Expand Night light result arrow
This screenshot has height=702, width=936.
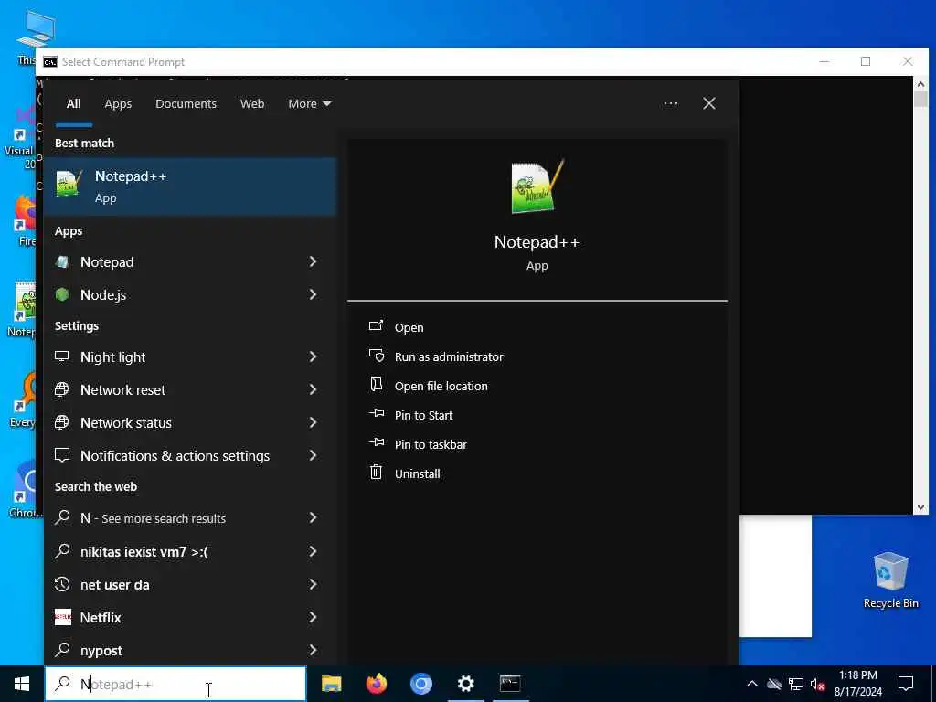coord(313,356)
